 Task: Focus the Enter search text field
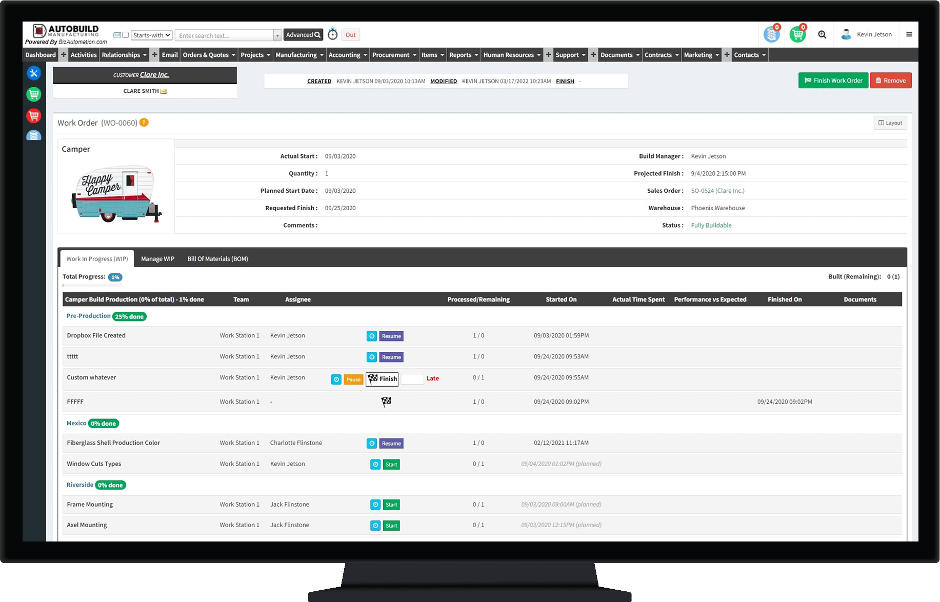225,35
